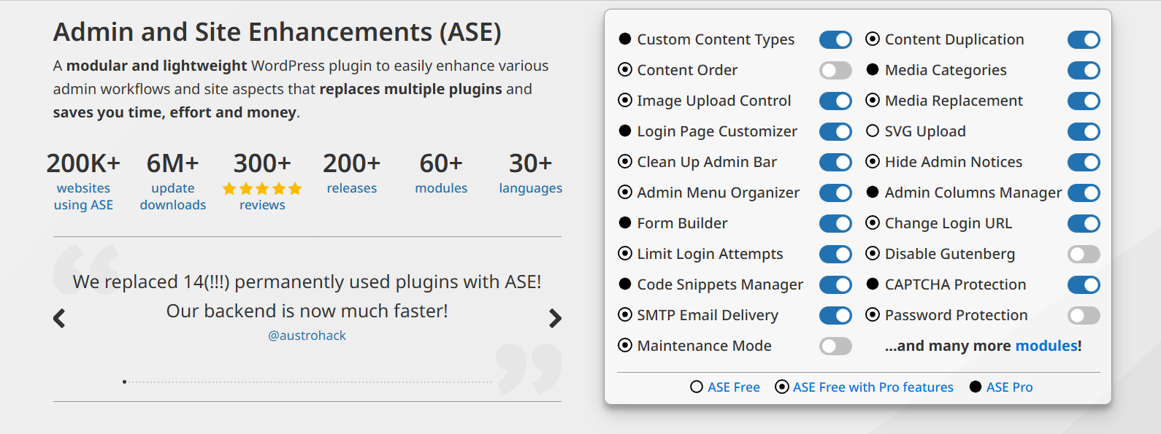Turn on the Maintenance Mode switch
The width and height of the screenshot is (1161, 434).
[x=835, y=346]
